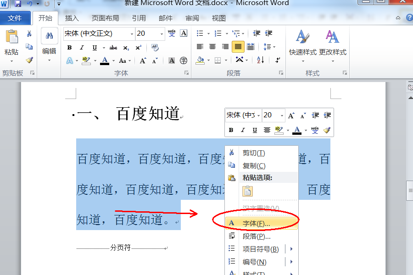
Task: Select the Format Painter brush in ribbon
Action: coord(29,60)
